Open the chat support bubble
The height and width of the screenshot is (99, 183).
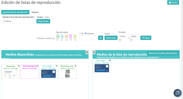178,93
